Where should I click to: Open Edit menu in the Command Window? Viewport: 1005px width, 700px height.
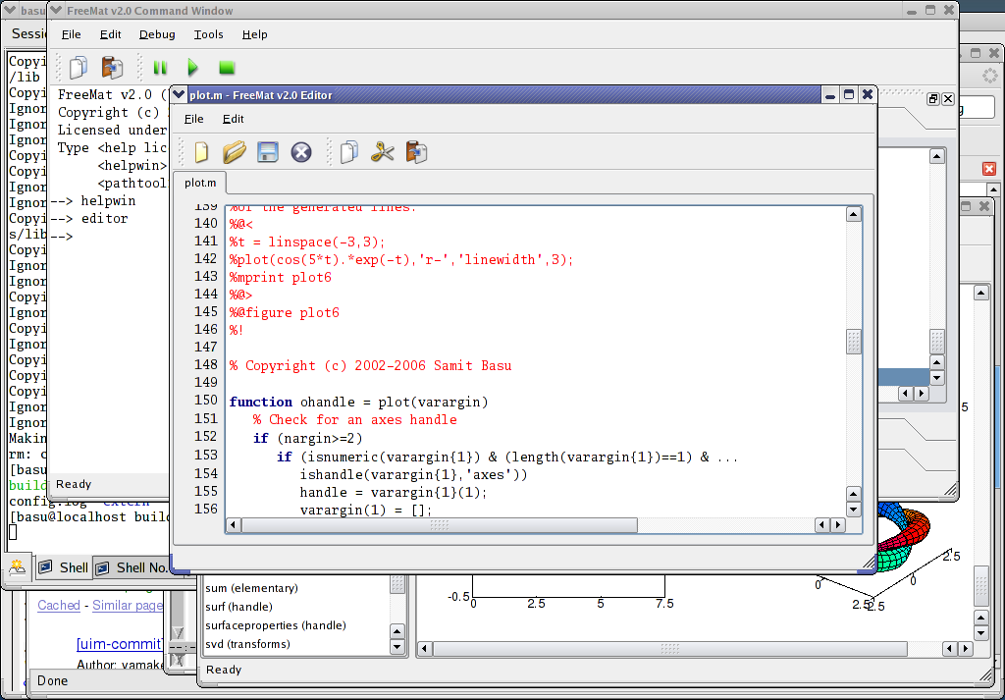click(110, 34)
